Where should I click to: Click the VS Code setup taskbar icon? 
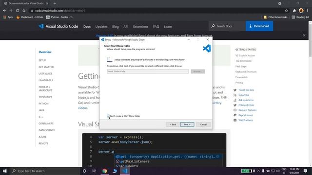(125, 171)
